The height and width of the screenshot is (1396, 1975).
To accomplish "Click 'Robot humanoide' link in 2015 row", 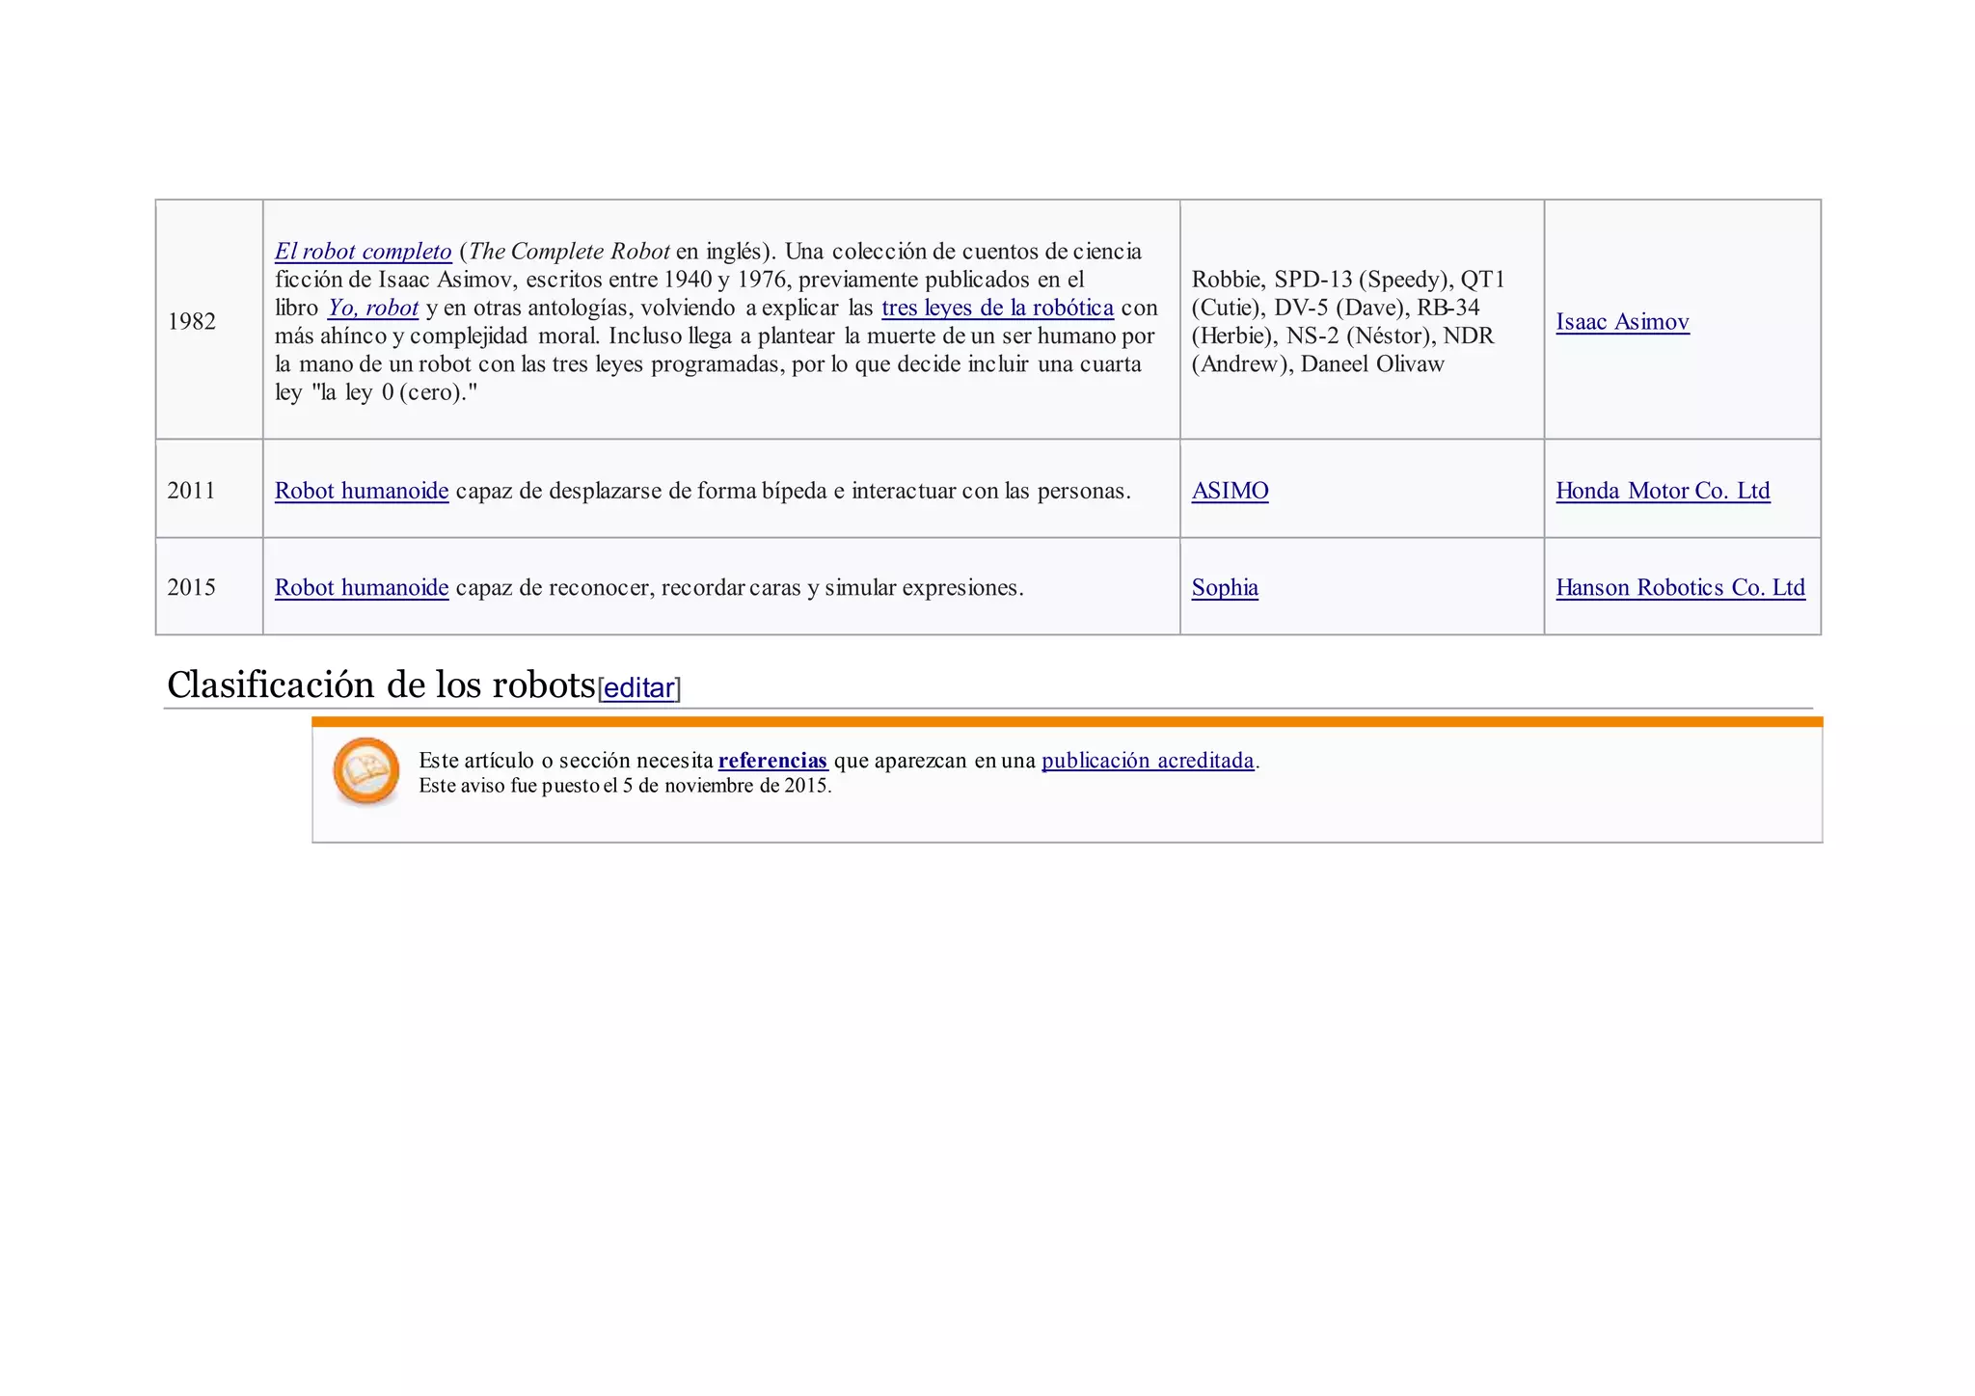I will click(362, 588).
